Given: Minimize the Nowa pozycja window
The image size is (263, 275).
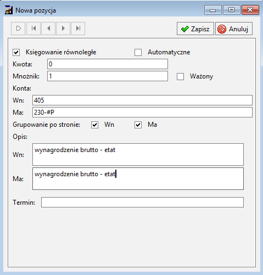Looking at the screenshot, I should pyautogui.click(x=213, y=10).
